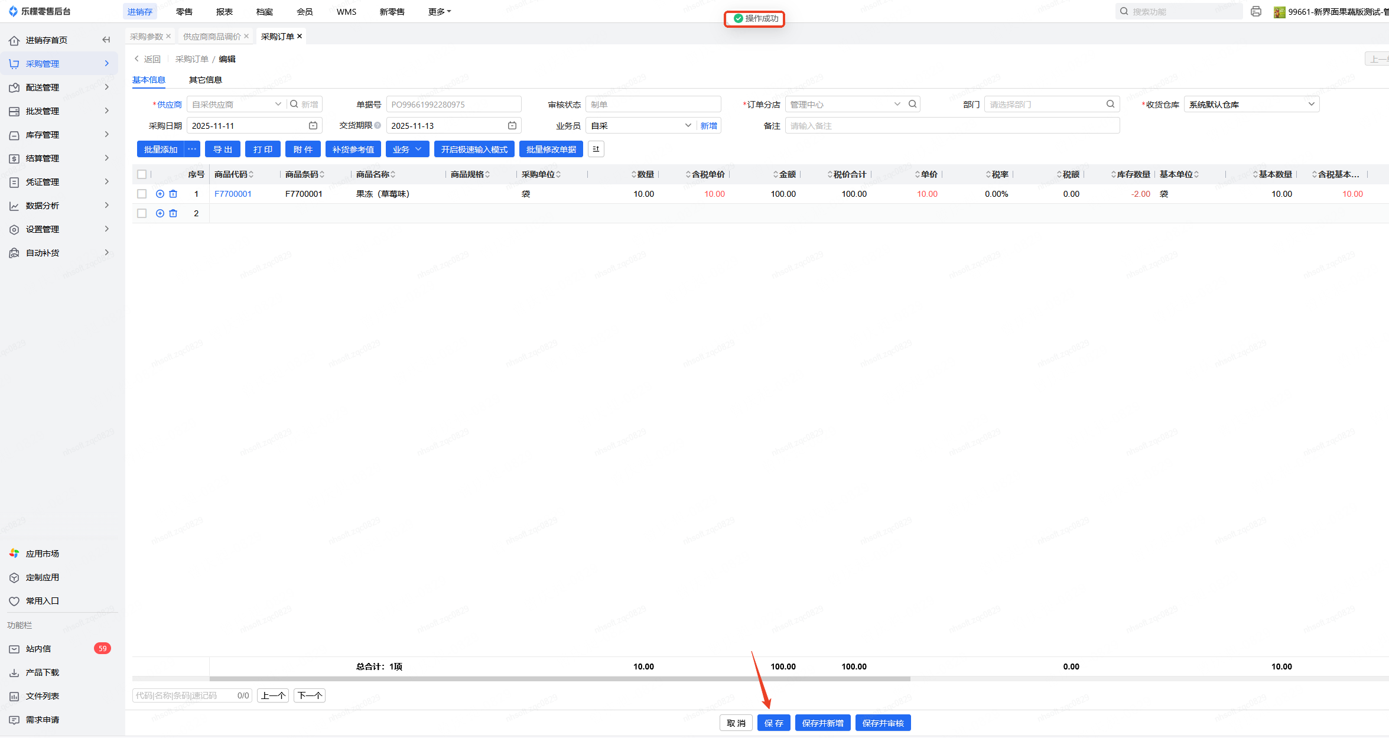Click the help icon next to 交货期限
This screenshot has height=738, width=1389.
[x=378, y=125]
